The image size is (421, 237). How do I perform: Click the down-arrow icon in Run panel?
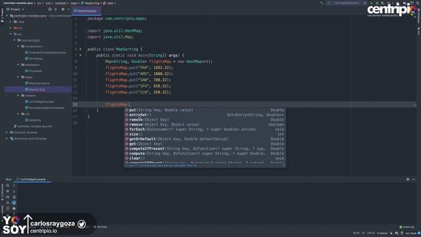(x=14, y=192)
